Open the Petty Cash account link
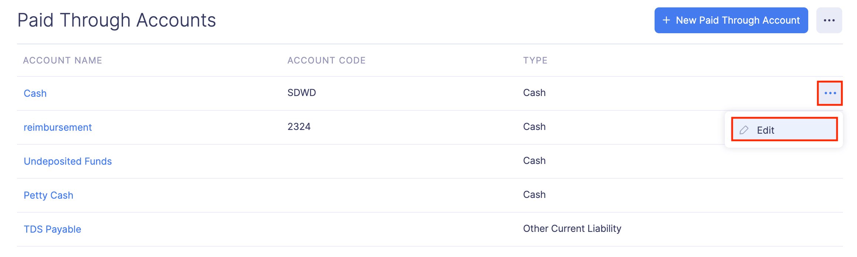Image resolution: width=857 pixels, height=257 pixels. tap(48, 195)
